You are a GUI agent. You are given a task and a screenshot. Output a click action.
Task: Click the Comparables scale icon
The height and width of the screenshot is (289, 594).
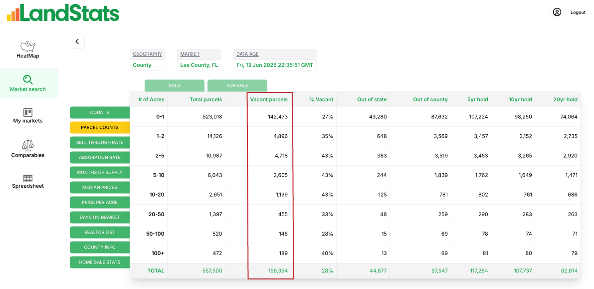pos(28,145)
